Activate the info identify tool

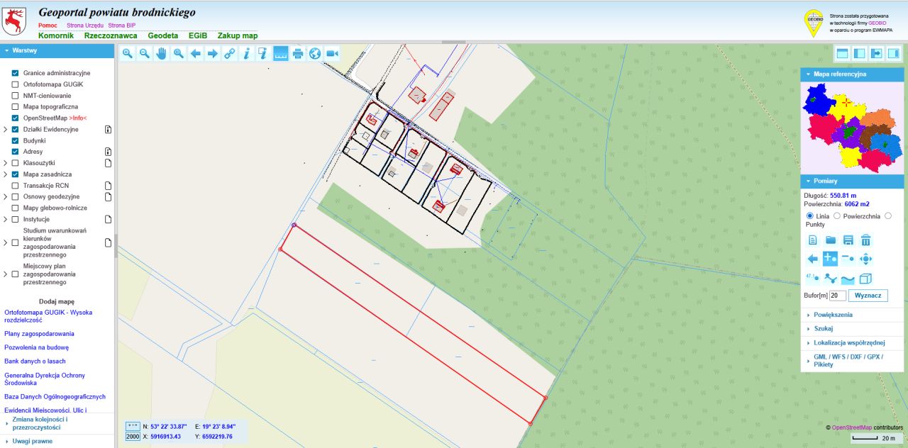247,53
